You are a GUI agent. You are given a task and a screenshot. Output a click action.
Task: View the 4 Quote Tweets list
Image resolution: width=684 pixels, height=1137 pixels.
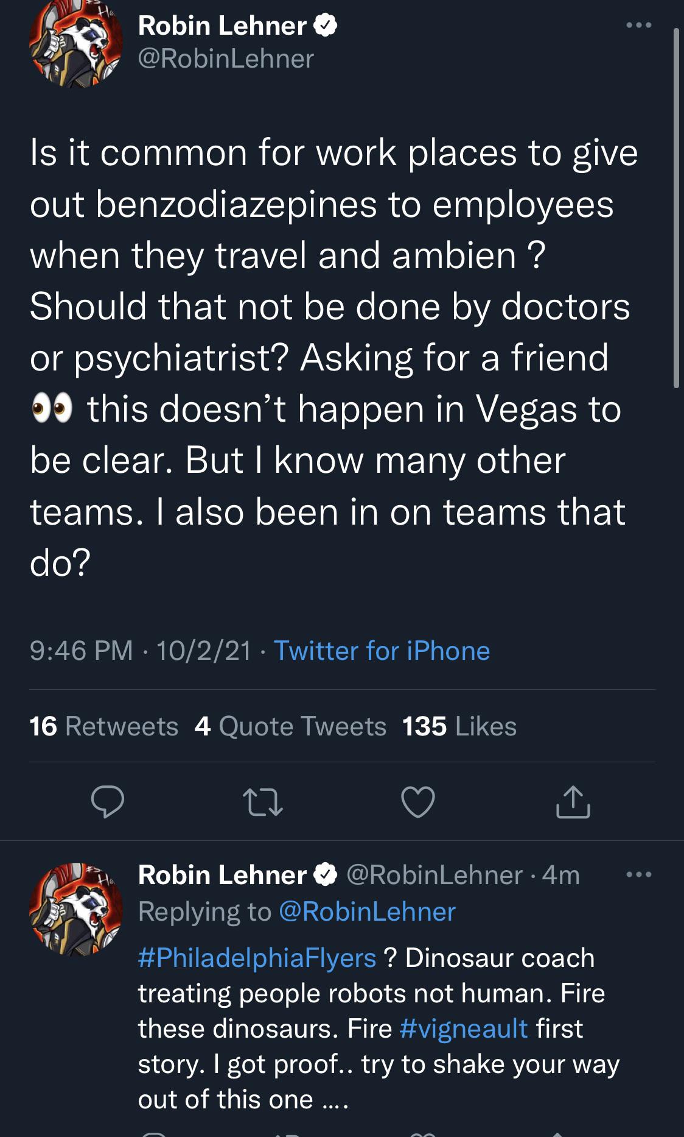coord(290,726)
